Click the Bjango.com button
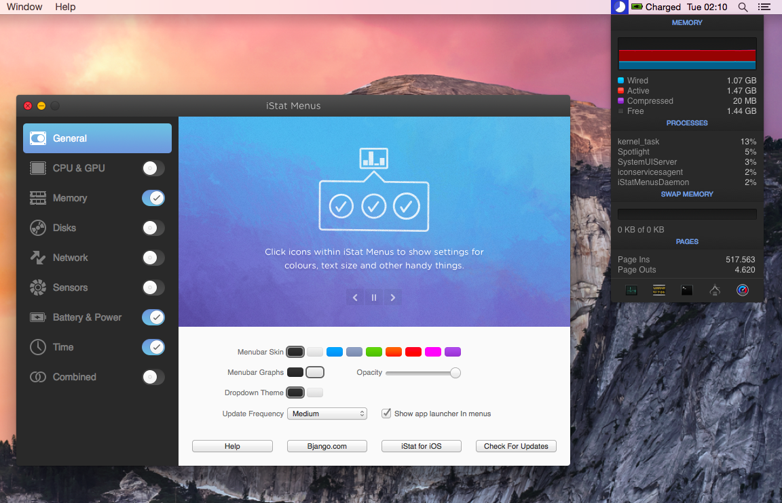The height and width of the screenshot is (503, 782). tap(327, 446)
